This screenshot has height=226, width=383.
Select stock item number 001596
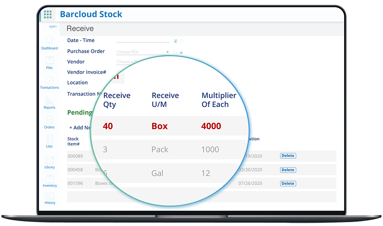click(x=75, y=183)
